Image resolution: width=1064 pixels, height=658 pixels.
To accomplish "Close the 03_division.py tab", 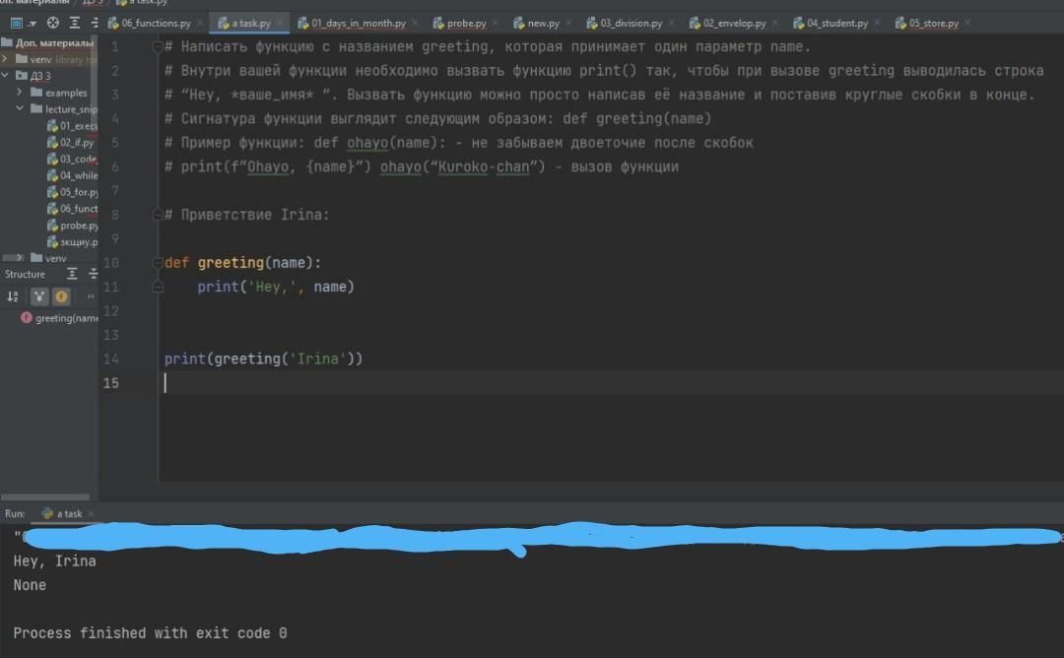I will coord(671,23).
